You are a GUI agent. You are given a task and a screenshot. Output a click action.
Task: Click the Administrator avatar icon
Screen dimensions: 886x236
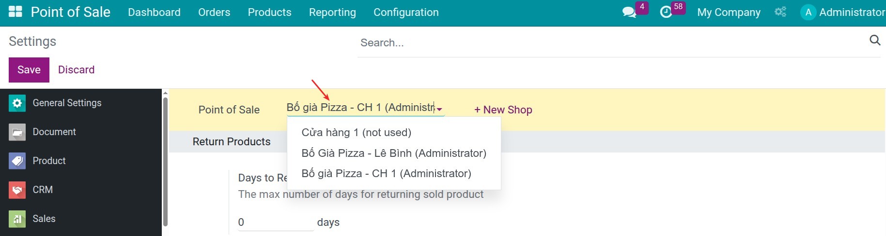pos(808,12)
